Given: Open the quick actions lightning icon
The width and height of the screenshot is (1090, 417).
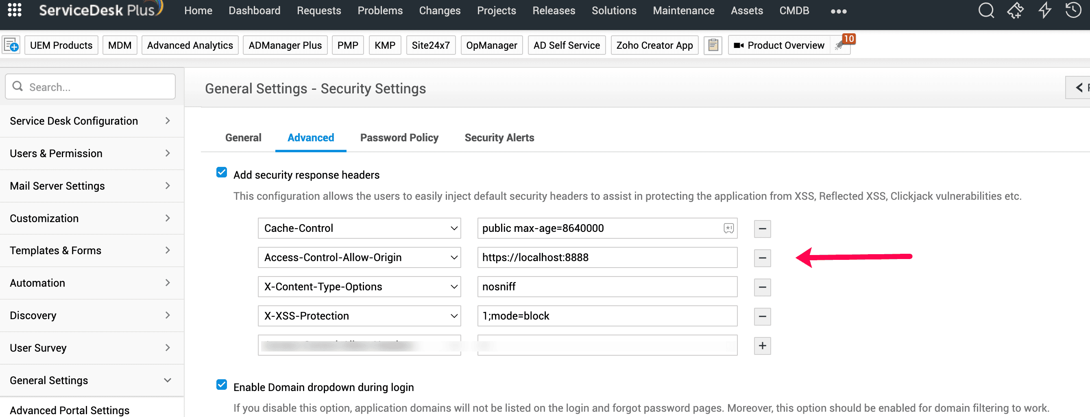Looking at the screenshot, I should 1045,10.
